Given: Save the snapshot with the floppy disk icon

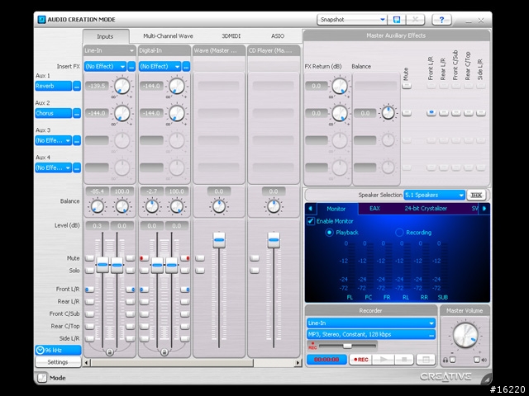Looking at the screenshot, I should coord(397,20).
